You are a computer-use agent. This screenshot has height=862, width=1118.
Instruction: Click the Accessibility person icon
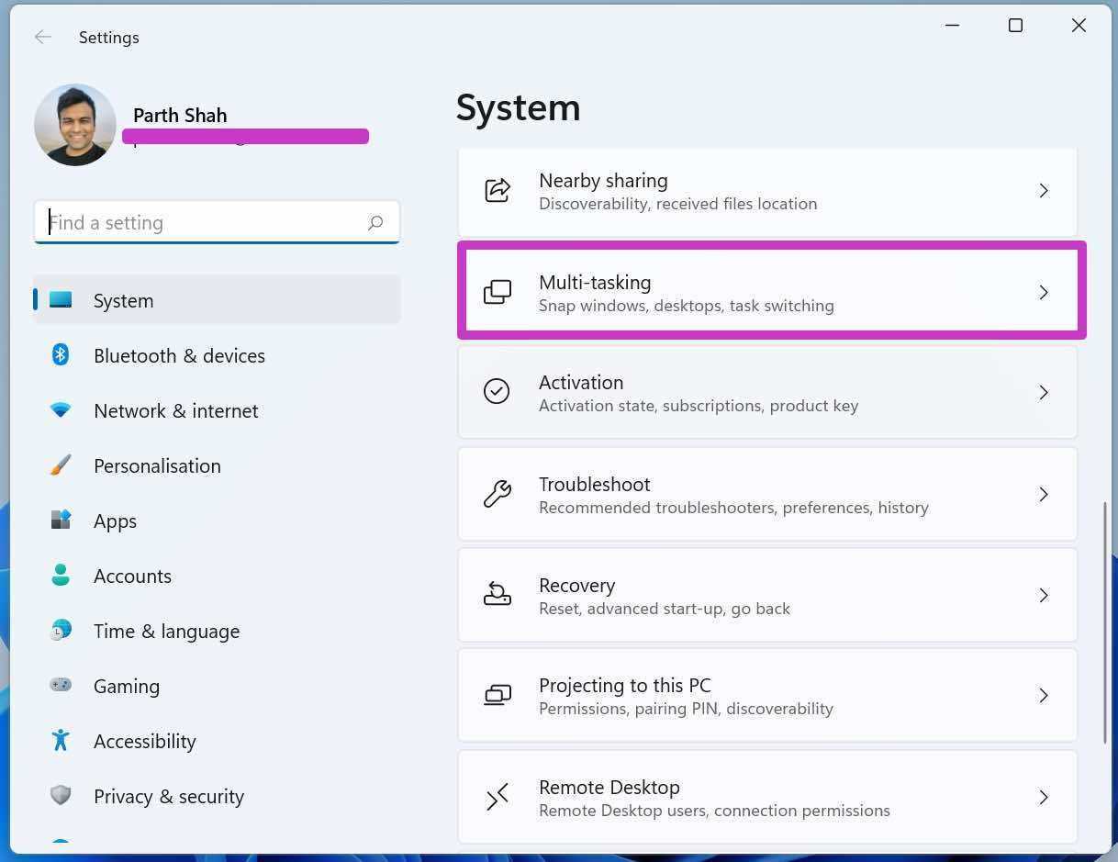point(61,740)
